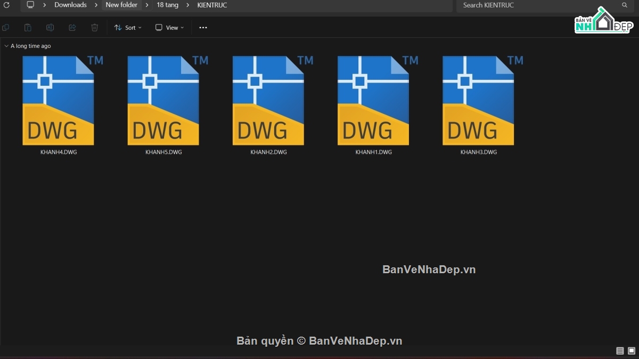Expand the chevron after New folder breadcrumb
The height and width of the screenshot is (359, 639).
click(147, 5)
